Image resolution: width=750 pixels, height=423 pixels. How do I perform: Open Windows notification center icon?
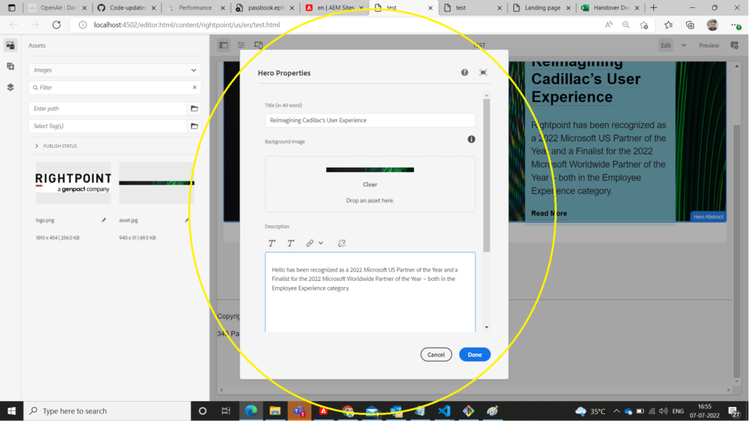[x=734, y=411]
